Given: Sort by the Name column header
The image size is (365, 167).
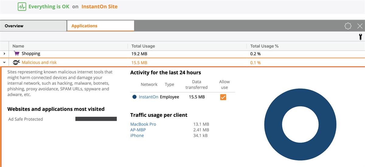Looking at the screenshot, I should pyautogui.click(x=18, y=46).
